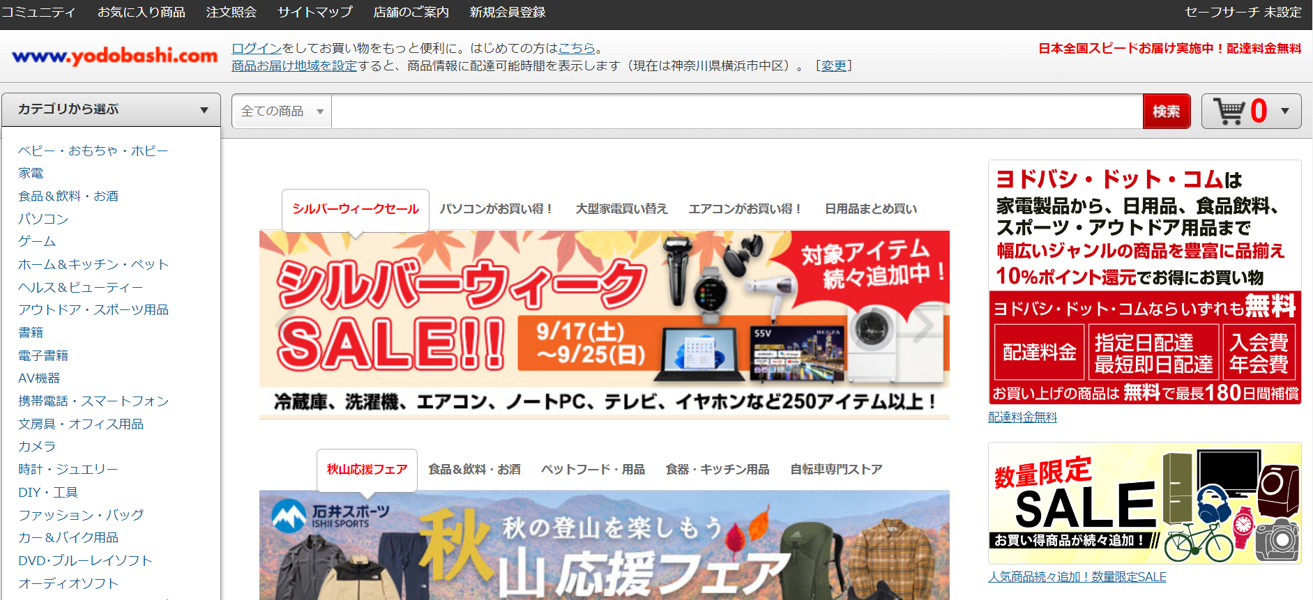Open 店舗のご案内 in top bar

click(411, 12)
